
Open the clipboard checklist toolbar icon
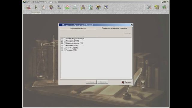(x=43, y=7)
